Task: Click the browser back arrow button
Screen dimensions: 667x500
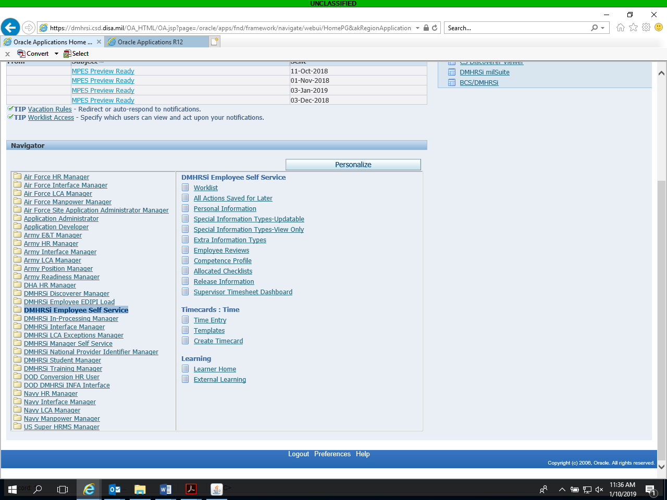Action: 10,28
